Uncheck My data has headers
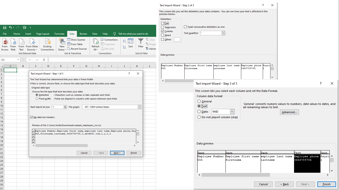The height and width of the screenshot is (190, 339). (32, 116)
